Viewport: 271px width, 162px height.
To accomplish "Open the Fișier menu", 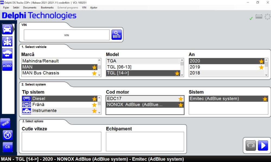I will click(x=6, y=7).
